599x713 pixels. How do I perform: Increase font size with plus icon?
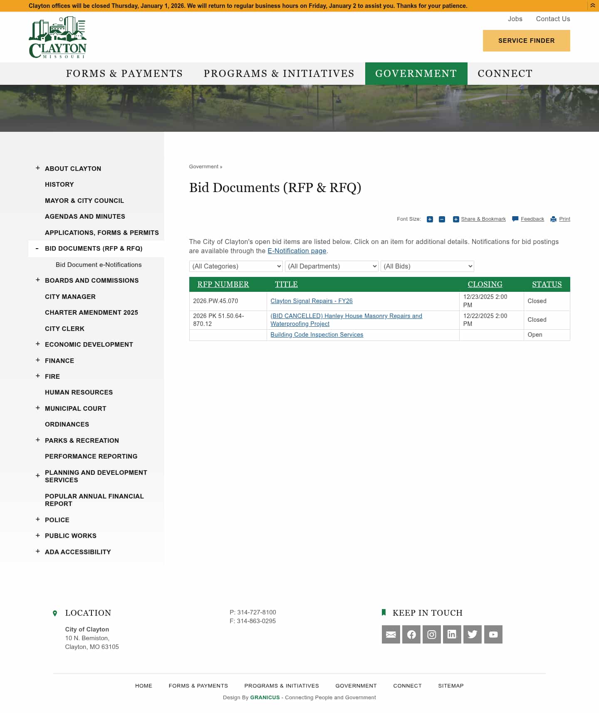tap(430, 220)
